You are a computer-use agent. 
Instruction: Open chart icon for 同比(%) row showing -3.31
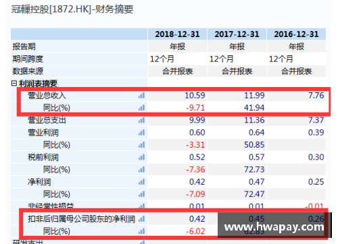pos(141,145)
